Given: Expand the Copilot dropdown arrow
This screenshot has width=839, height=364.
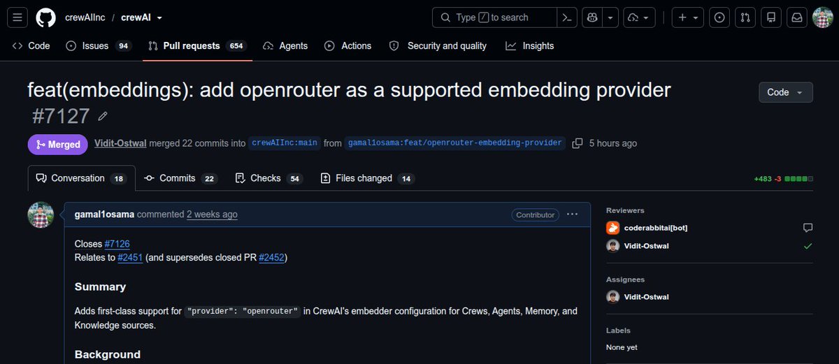Looking at the screenshot, I should coord(611,17).
